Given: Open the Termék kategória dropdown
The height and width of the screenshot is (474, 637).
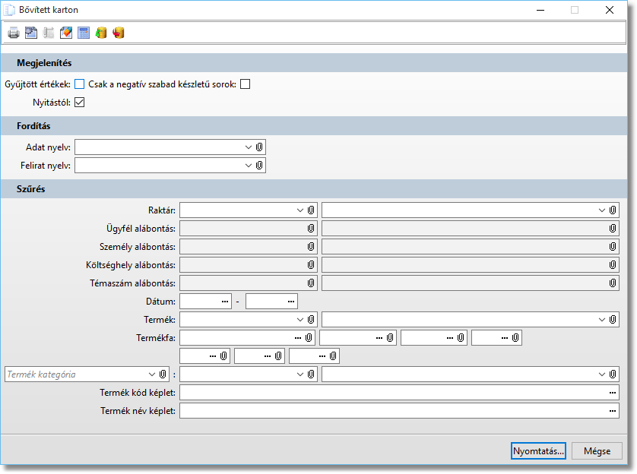Looking at the screenshot, I should pos(152,374).
